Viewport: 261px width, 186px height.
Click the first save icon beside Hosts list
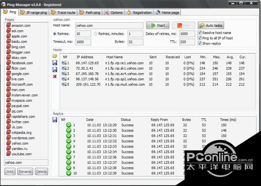pos(55,63)
